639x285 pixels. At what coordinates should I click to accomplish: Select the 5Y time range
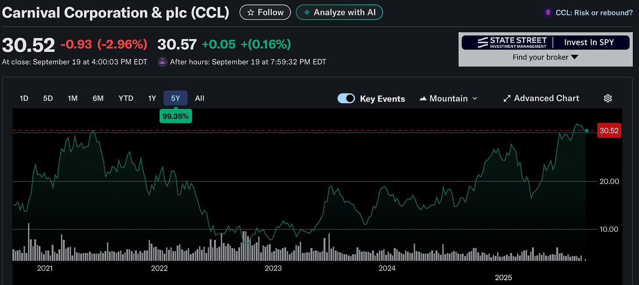176,98
